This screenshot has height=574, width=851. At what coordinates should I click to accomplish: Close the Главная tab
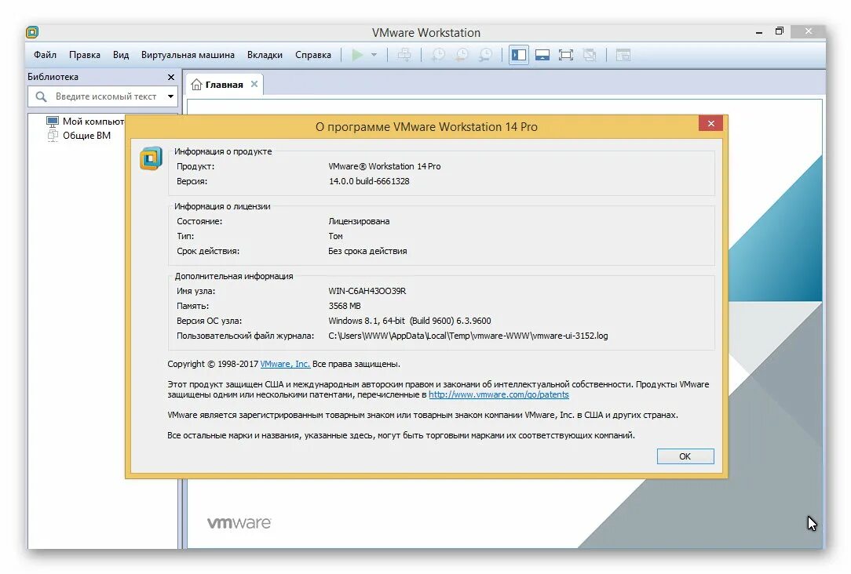[254, 84]
